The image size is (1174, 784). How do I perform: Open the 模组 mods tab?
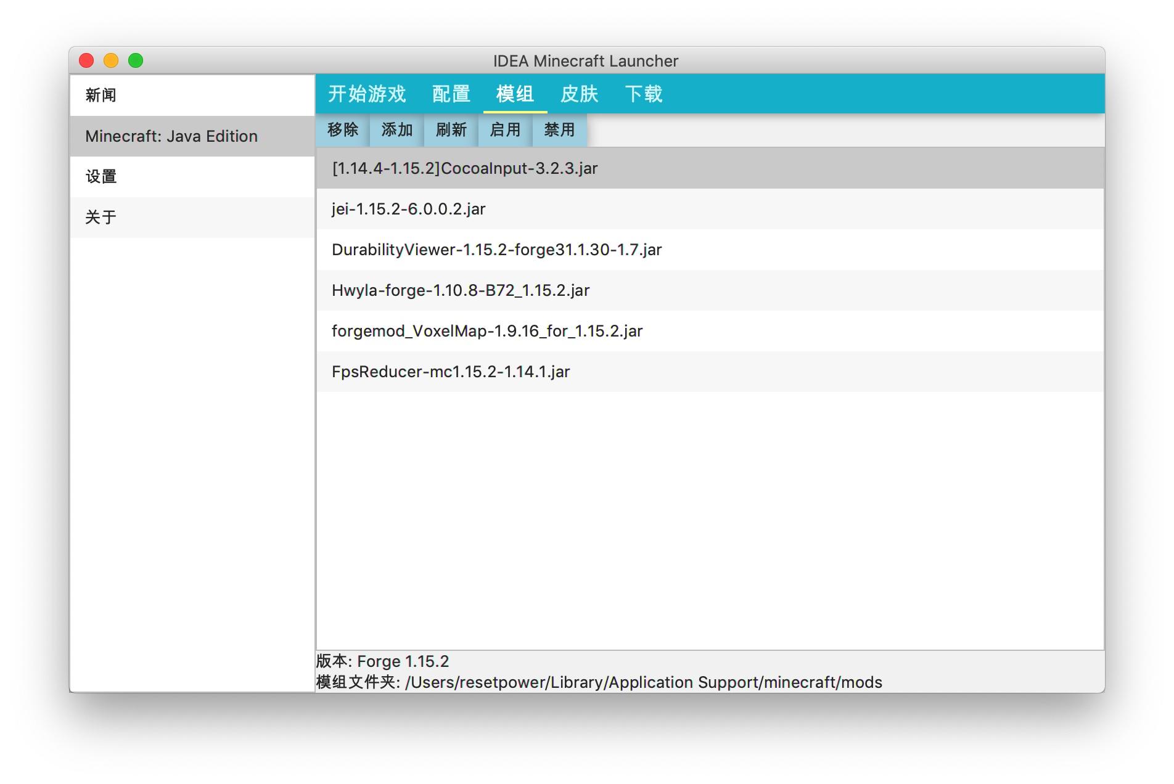(x=514, y=94)
